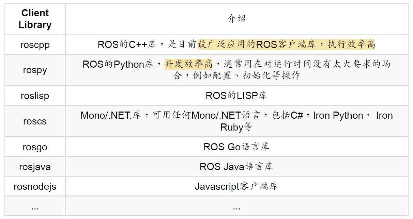The height and width of the screenshot is (219, 413).
Task: Click the Javascript客户端库 description
Action: click(236, 186)
